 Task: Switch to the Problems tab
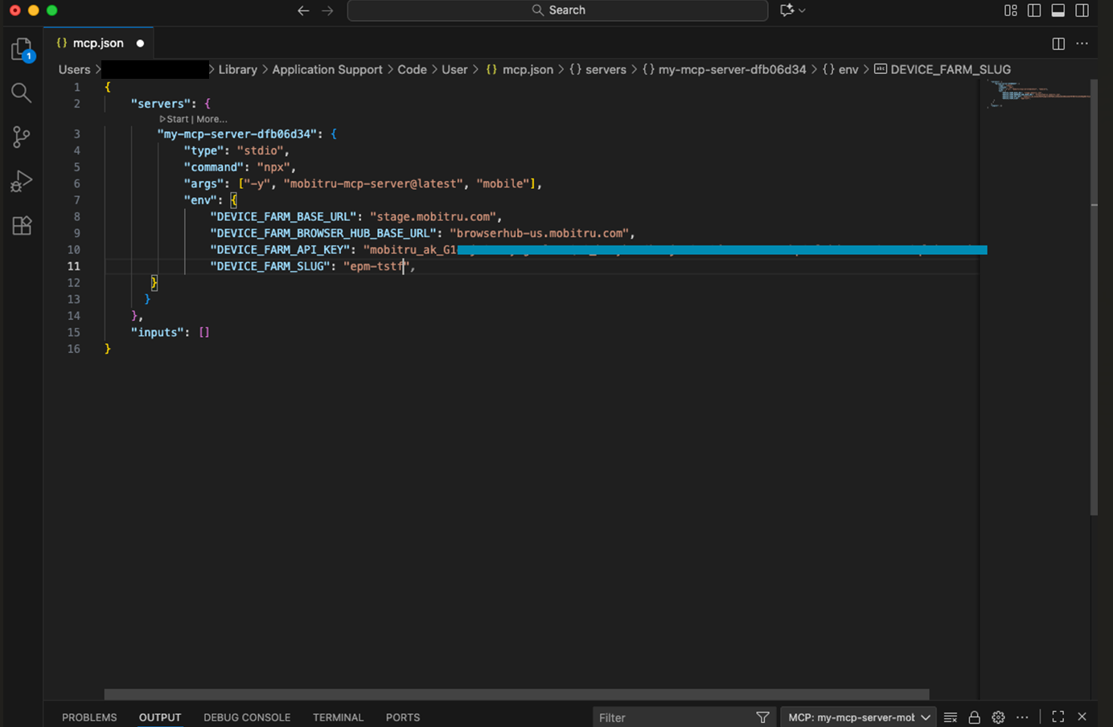pos(89,717)
